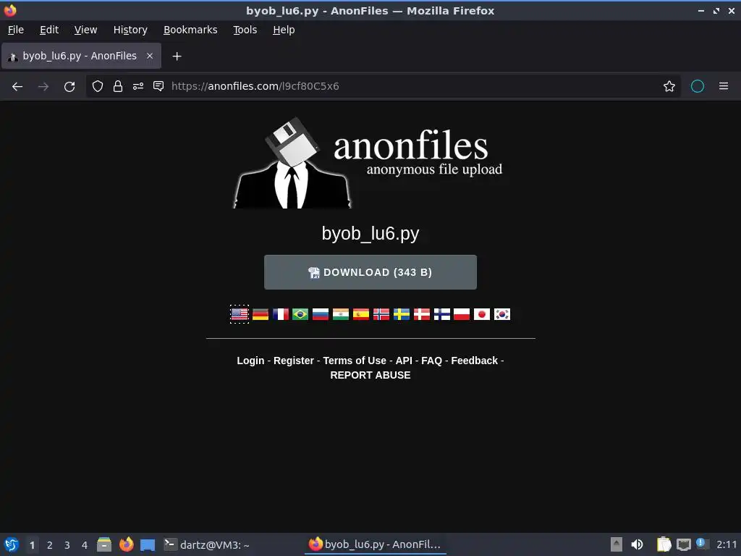
Task: Close the byob_lu6.py tab
Action: [149, 56]
